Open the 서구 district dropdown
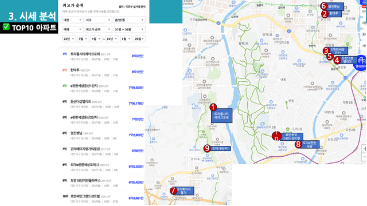The image size is (367, 206). (x=98, y=20)
